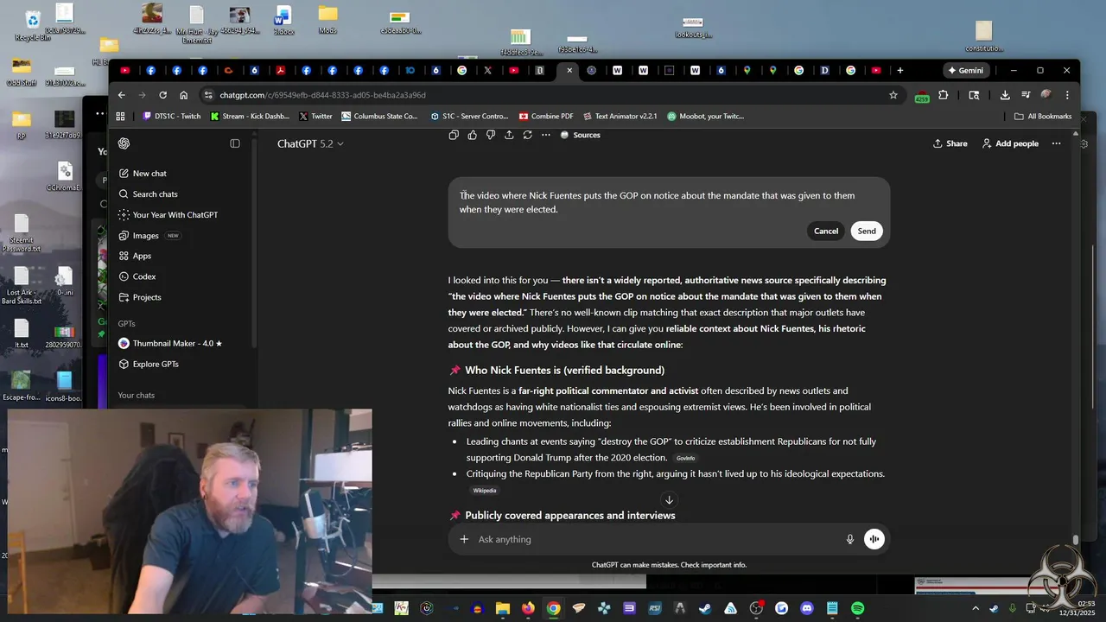Share the response with upload icon
The width and height of the screenshot is (1106, 622).
(x=509, y=135)
